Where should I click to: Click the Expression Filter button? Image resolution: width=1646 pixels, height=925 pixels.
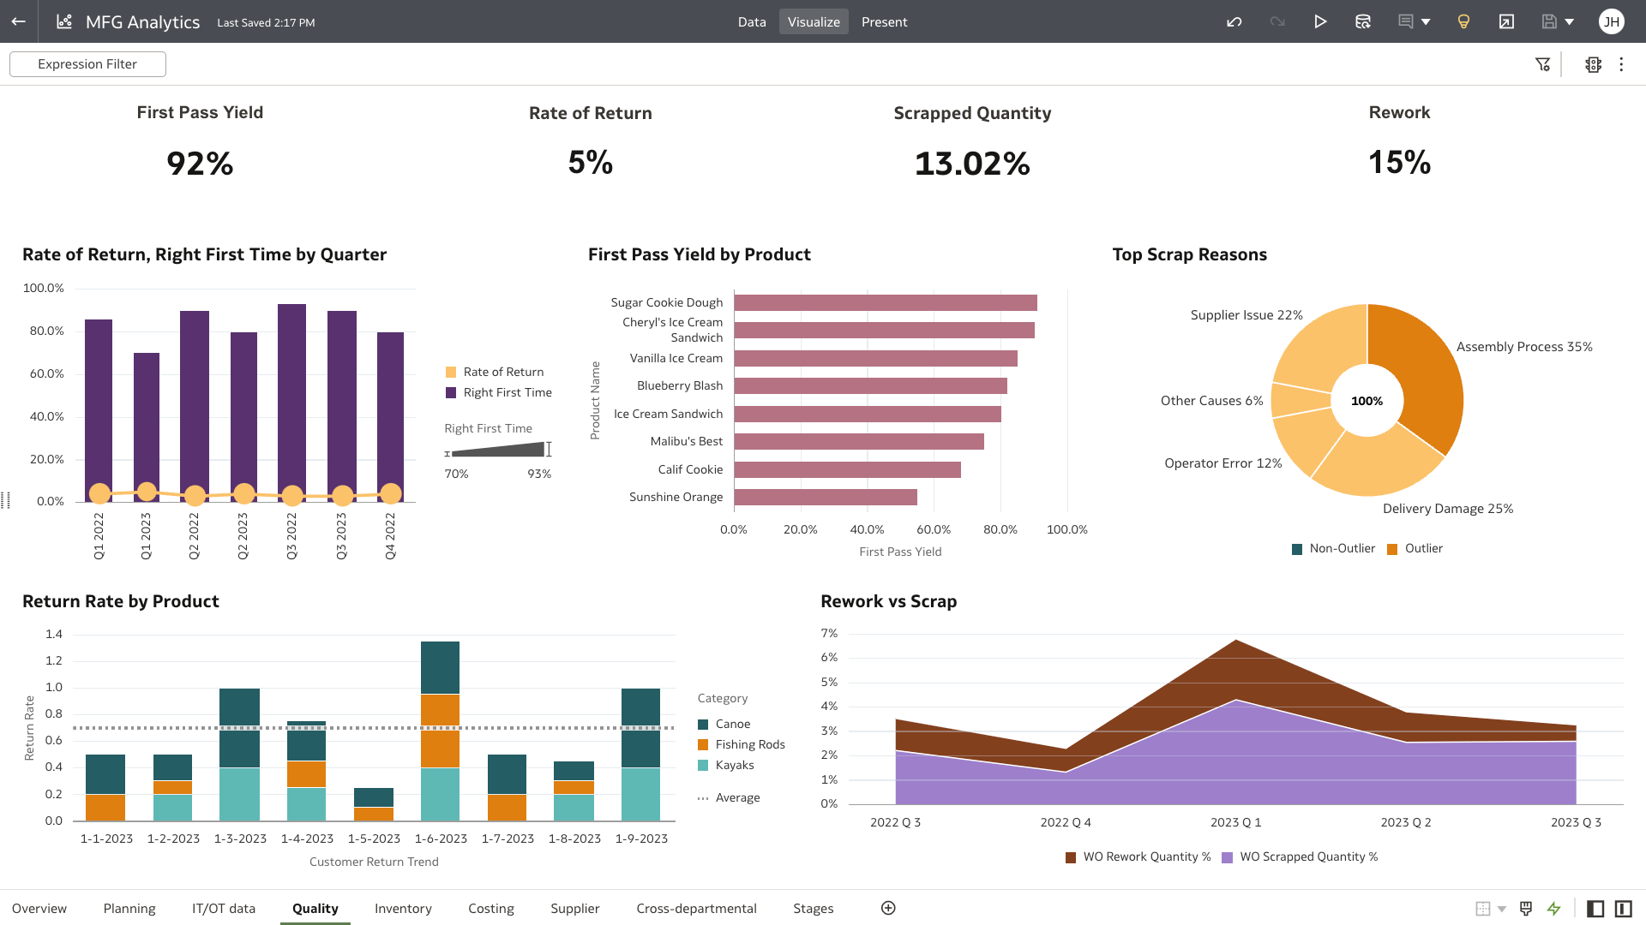click(x=87, y=63)
